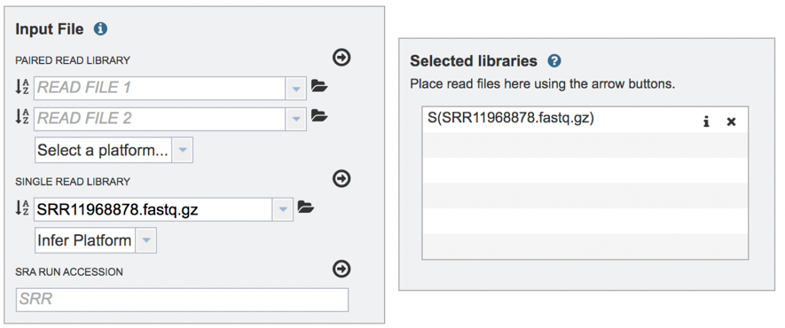
Task: Select the S(SRR11968878.fastq.gz) library row
Action: 585,120
